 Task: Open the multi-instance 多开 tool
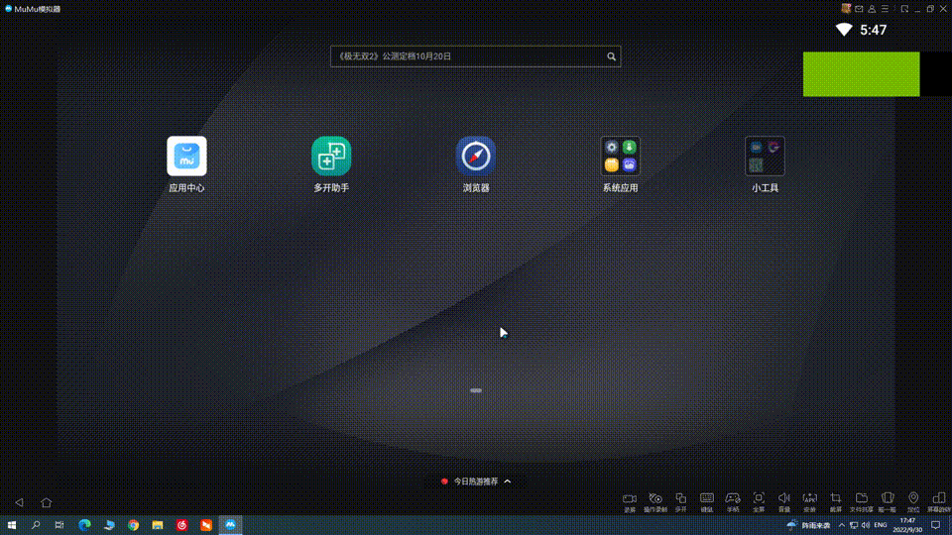[680, 501]
